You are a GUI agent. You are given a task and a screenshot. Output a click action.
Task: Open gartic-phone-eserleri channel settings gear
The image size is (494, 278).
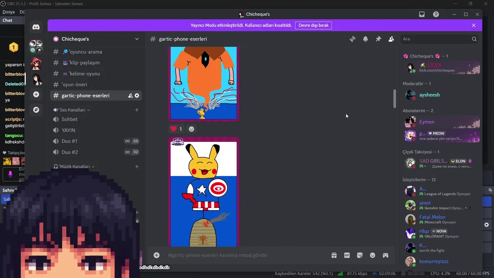click(x=137, y=95)
